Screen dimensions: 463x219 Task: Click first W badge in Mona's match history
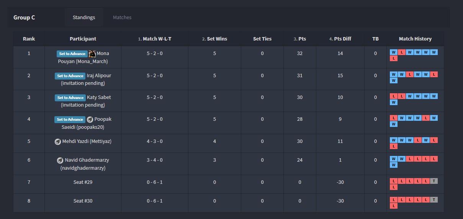[x=393, y=52]
